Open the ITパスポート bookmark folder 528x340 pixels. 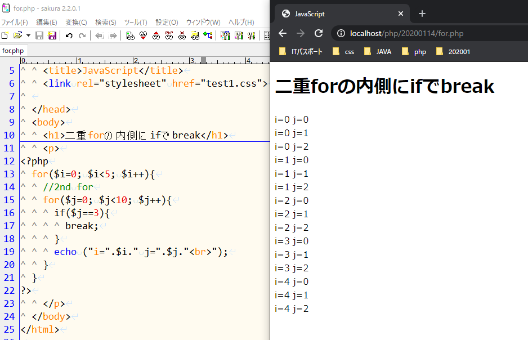click(301, 51)
